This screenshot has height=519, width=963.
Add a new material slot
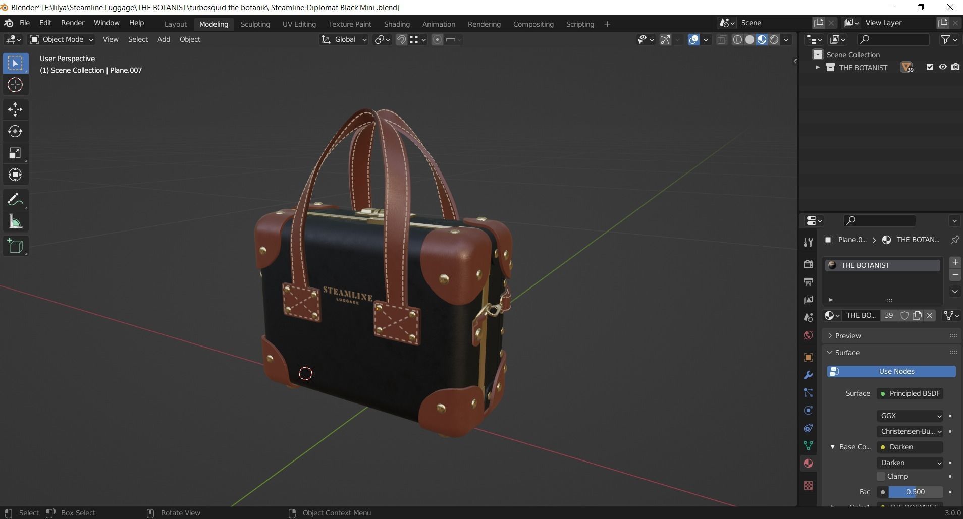coord(955,262)
